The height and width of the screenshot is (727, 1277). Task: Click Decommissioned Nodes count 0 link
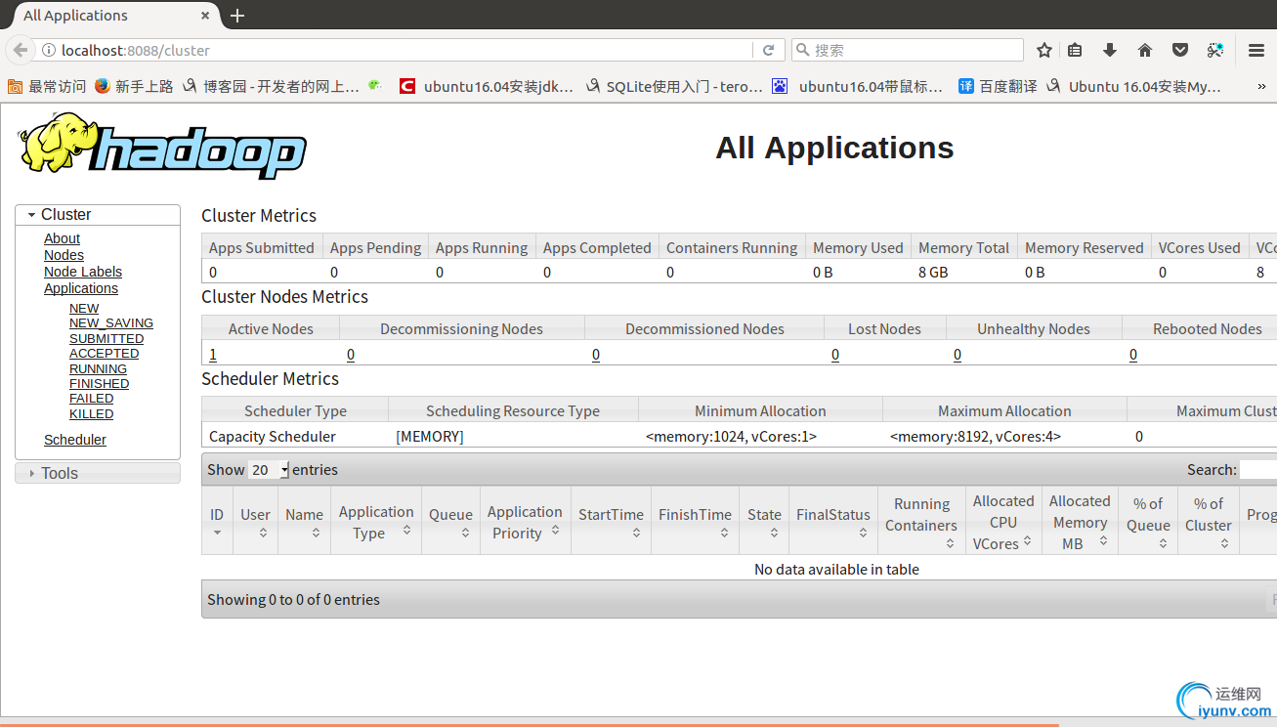coord(596,355)
